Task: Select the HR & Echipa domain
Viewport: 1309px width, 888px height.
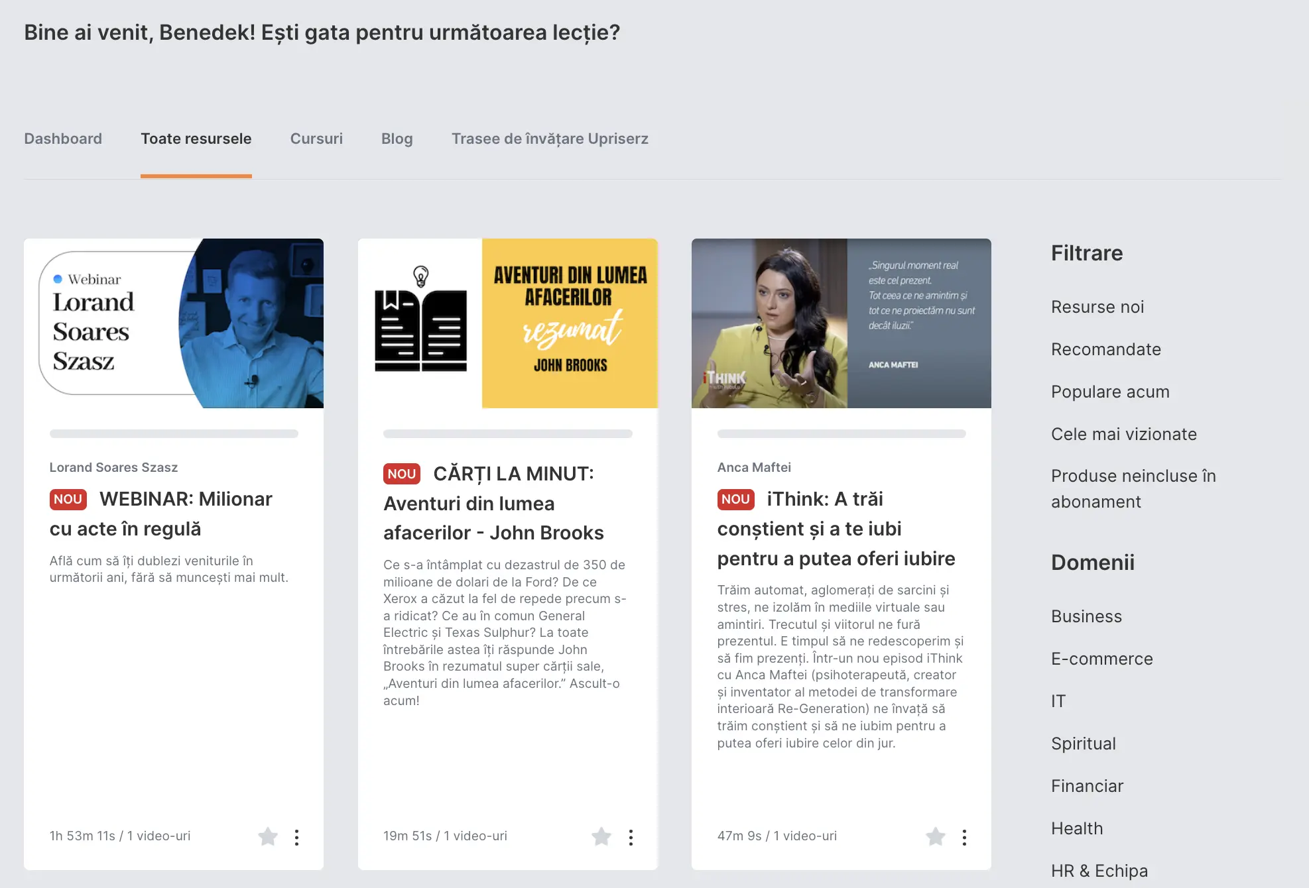Action: [x=1099, y=871]
